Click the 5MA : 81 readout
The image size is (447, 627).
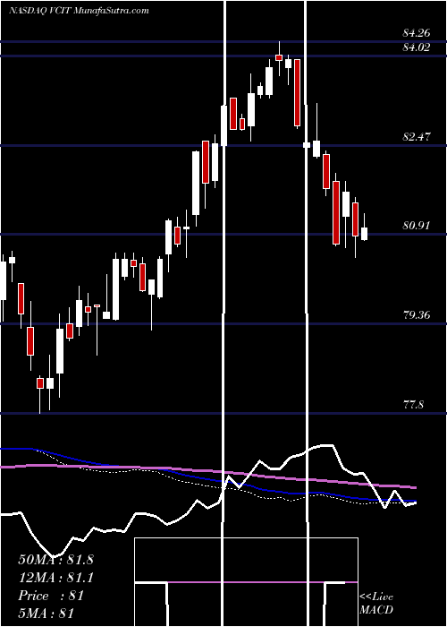coord(46,614)
